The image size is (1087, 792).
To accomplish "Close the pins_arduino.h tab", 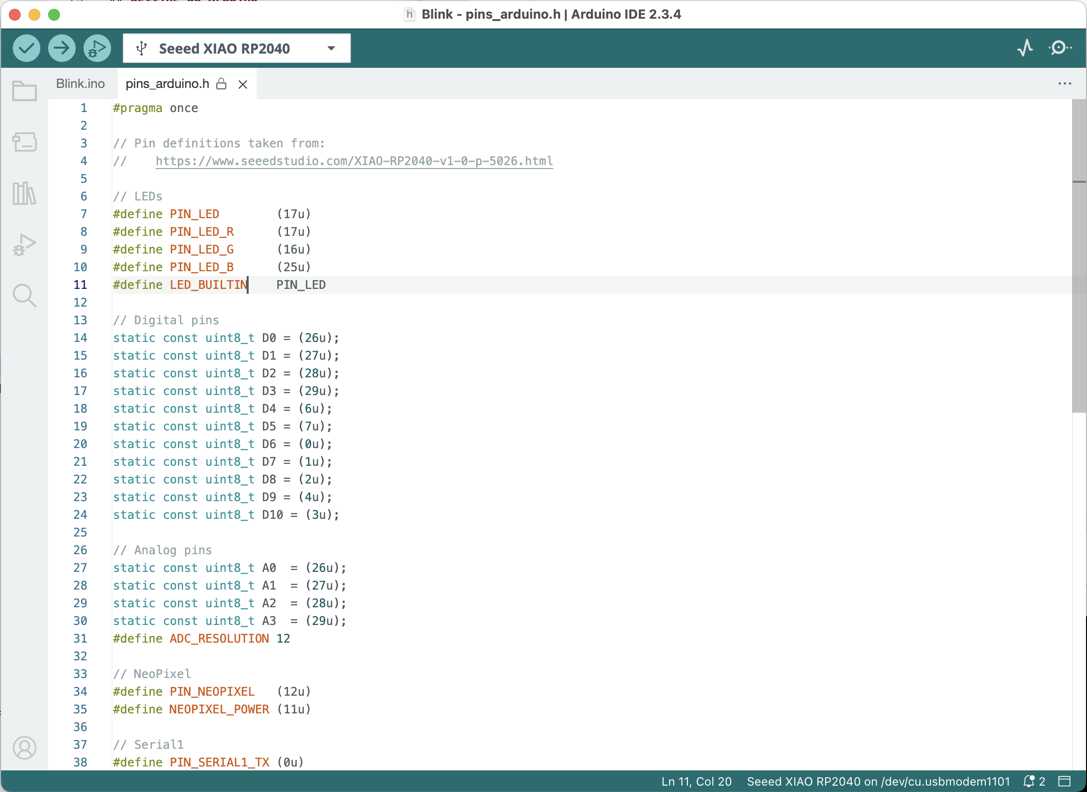I will pos(243,85).
